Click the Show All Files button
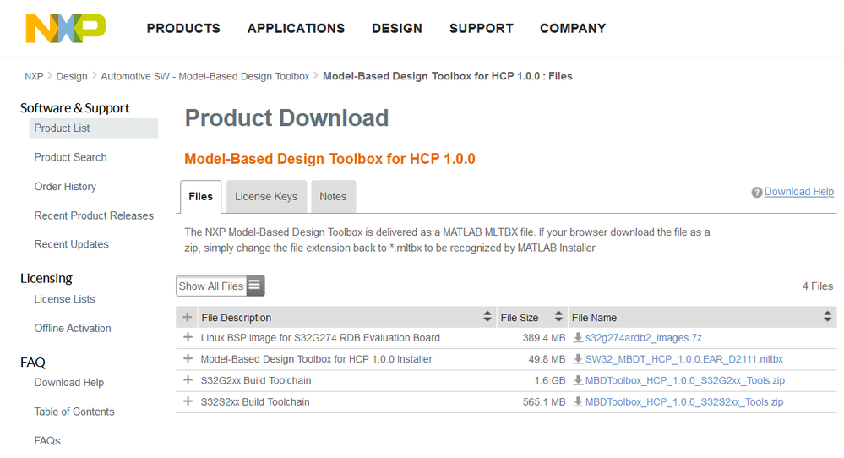Viewport: 844px width, 458px height. 221,286
